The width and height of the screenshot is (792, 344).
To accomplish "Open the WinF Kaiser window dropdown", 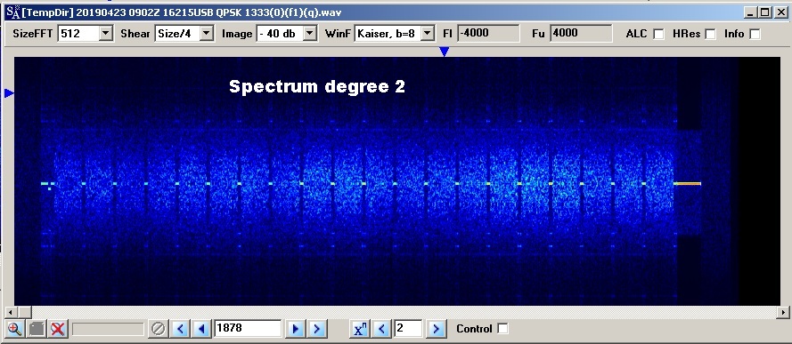I will point(428,34).
